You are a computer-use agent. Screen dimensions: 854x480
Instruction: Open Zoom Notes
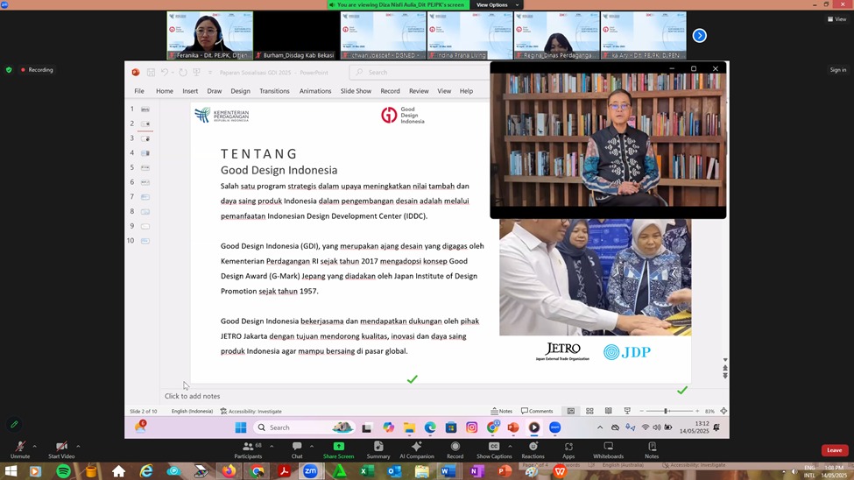(652, 450)
